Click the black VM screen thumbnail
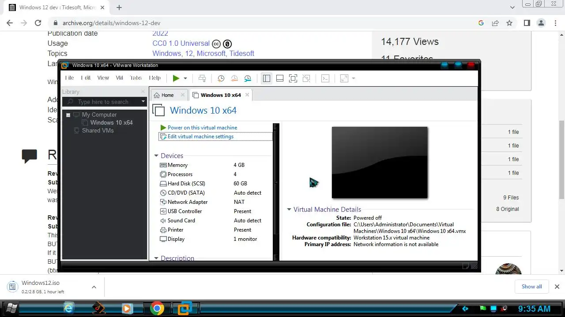 tap(380, 162)
